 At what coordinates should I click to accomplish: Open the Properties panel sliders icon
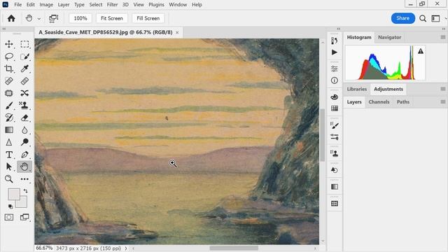coord(335,69)
